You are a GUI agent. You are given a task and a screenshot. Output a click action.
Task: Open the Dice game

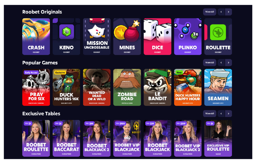point(158,36)
